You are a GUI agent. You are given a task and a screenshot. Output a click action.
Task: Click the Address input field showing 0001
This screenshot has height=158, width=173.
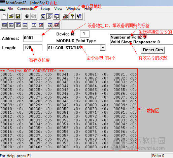coord(33,38)
